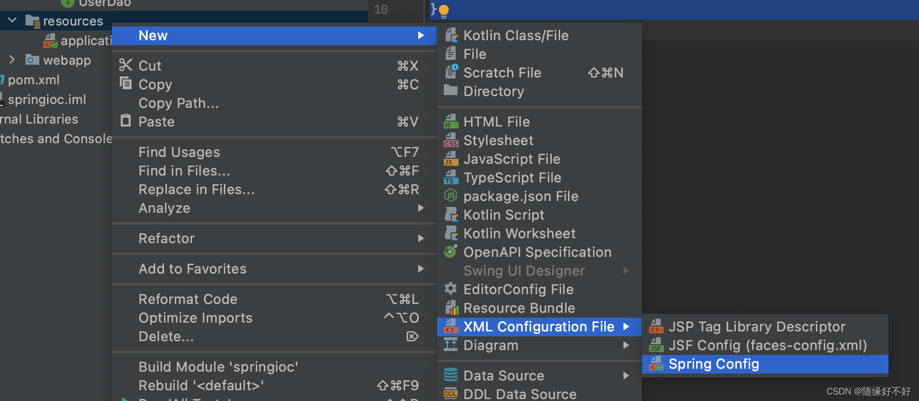Open the XML Configuration File submenu arrow

[x=626, y=326]
